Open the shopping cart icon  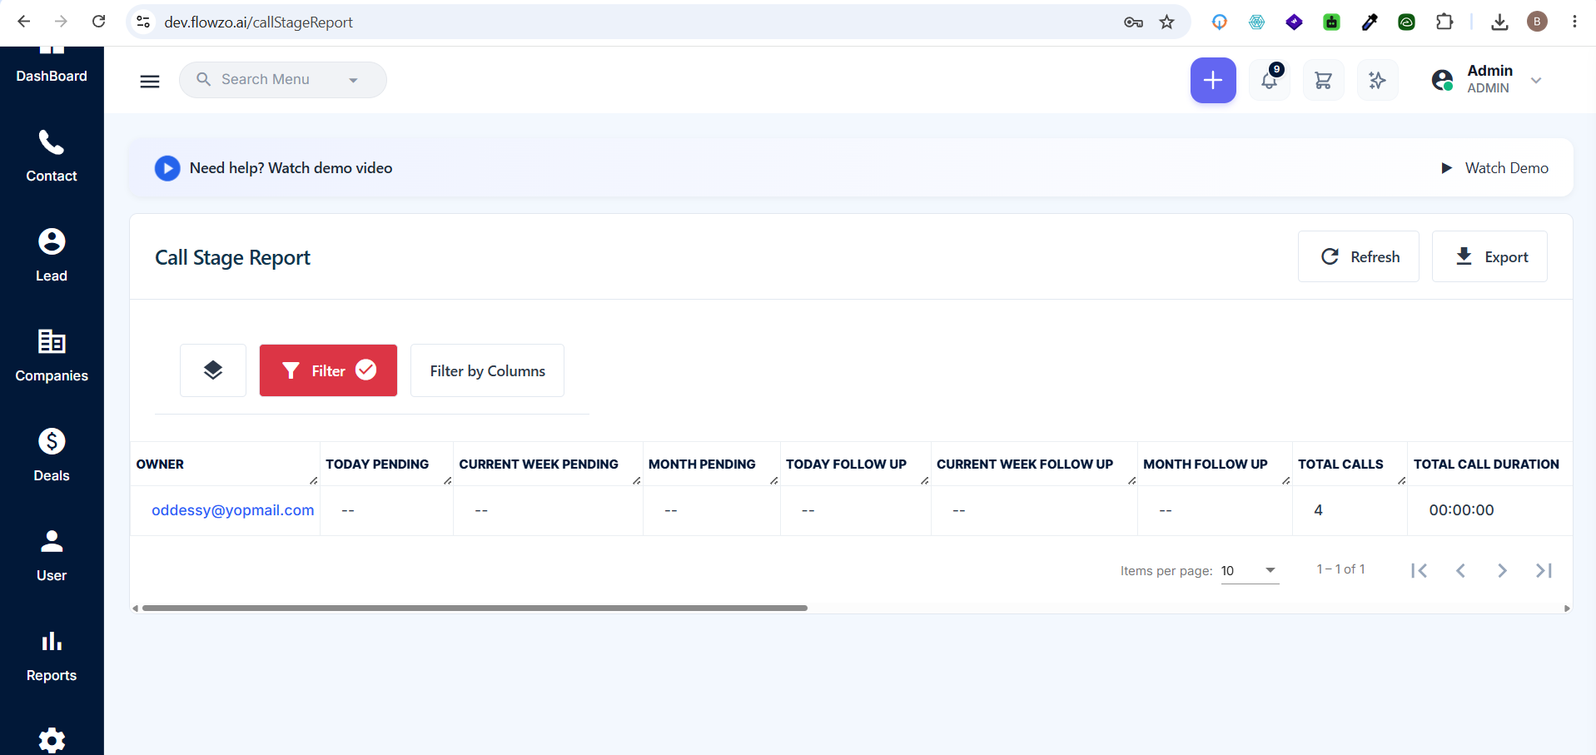[x=1323, y=80]
